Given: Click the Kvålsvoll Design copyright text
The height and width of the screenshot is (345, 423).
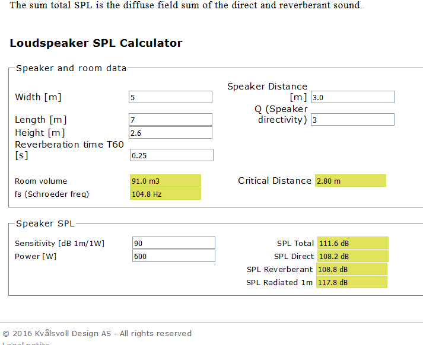Looking at the screenshot, I should [97, 333].
